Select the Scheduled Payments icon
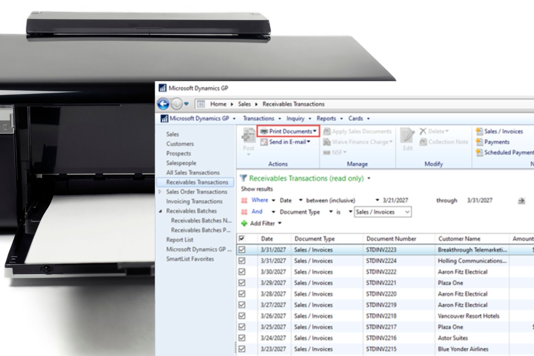This screenshot has height=356, width=534. pyautogui.click(x=479, y=152)
